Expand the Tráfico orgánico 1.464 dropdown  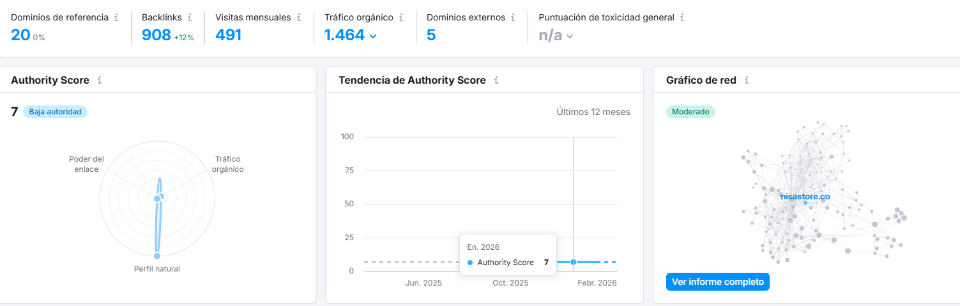(351, 35)
